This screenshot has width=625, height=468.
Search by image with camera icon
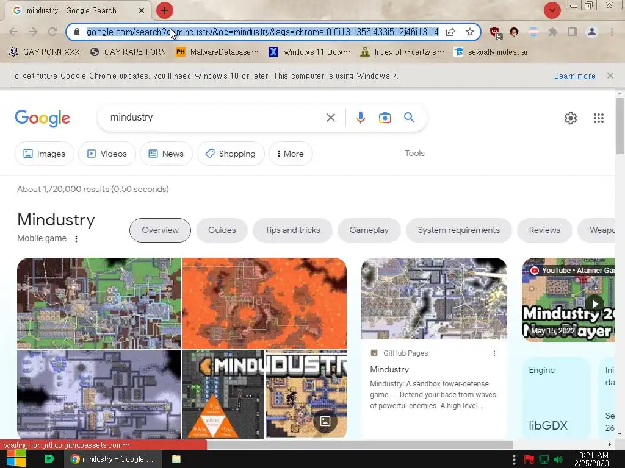tap(385, 118)
